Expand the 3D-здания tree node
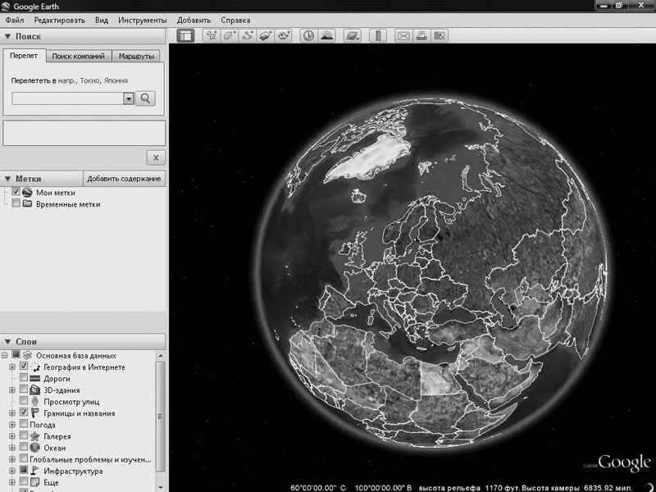The height and width of the screenshot is (492, 656). pos(12,390)
